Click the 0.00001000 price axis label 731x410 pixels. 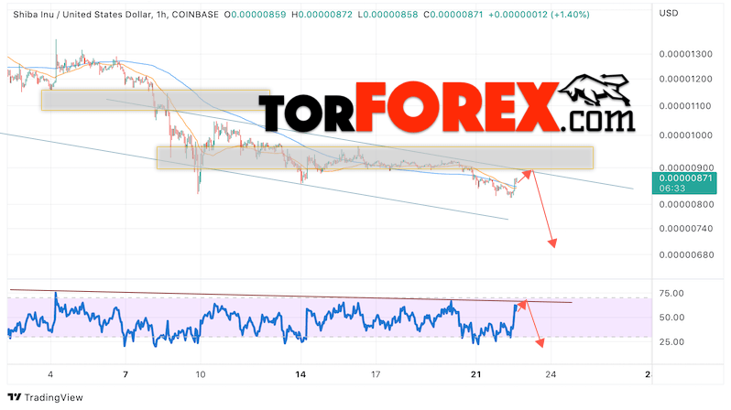pos(686,135)
